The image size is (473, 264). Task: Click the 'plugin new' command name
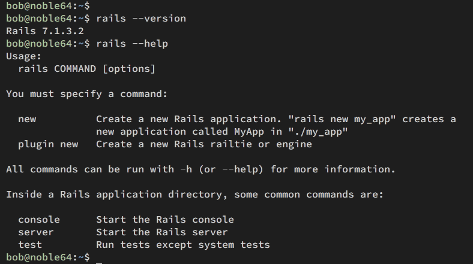[48, 144]
